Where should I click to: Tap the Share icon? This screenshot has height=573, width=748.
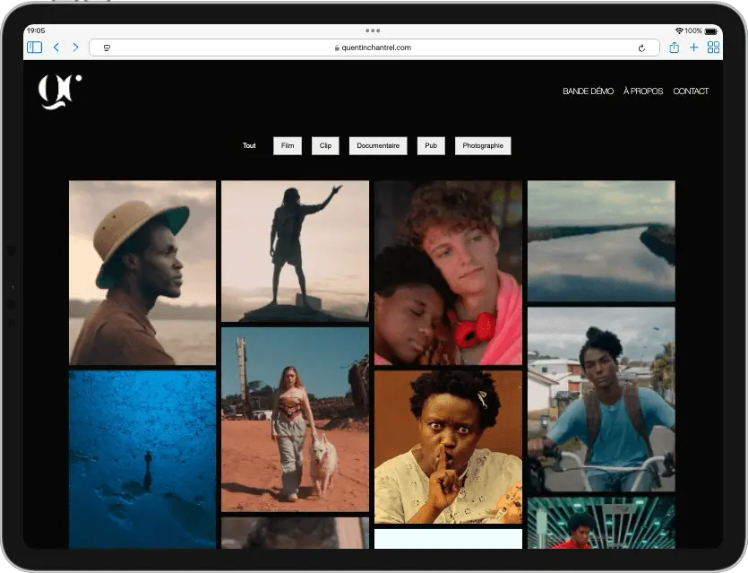(674, 48)
